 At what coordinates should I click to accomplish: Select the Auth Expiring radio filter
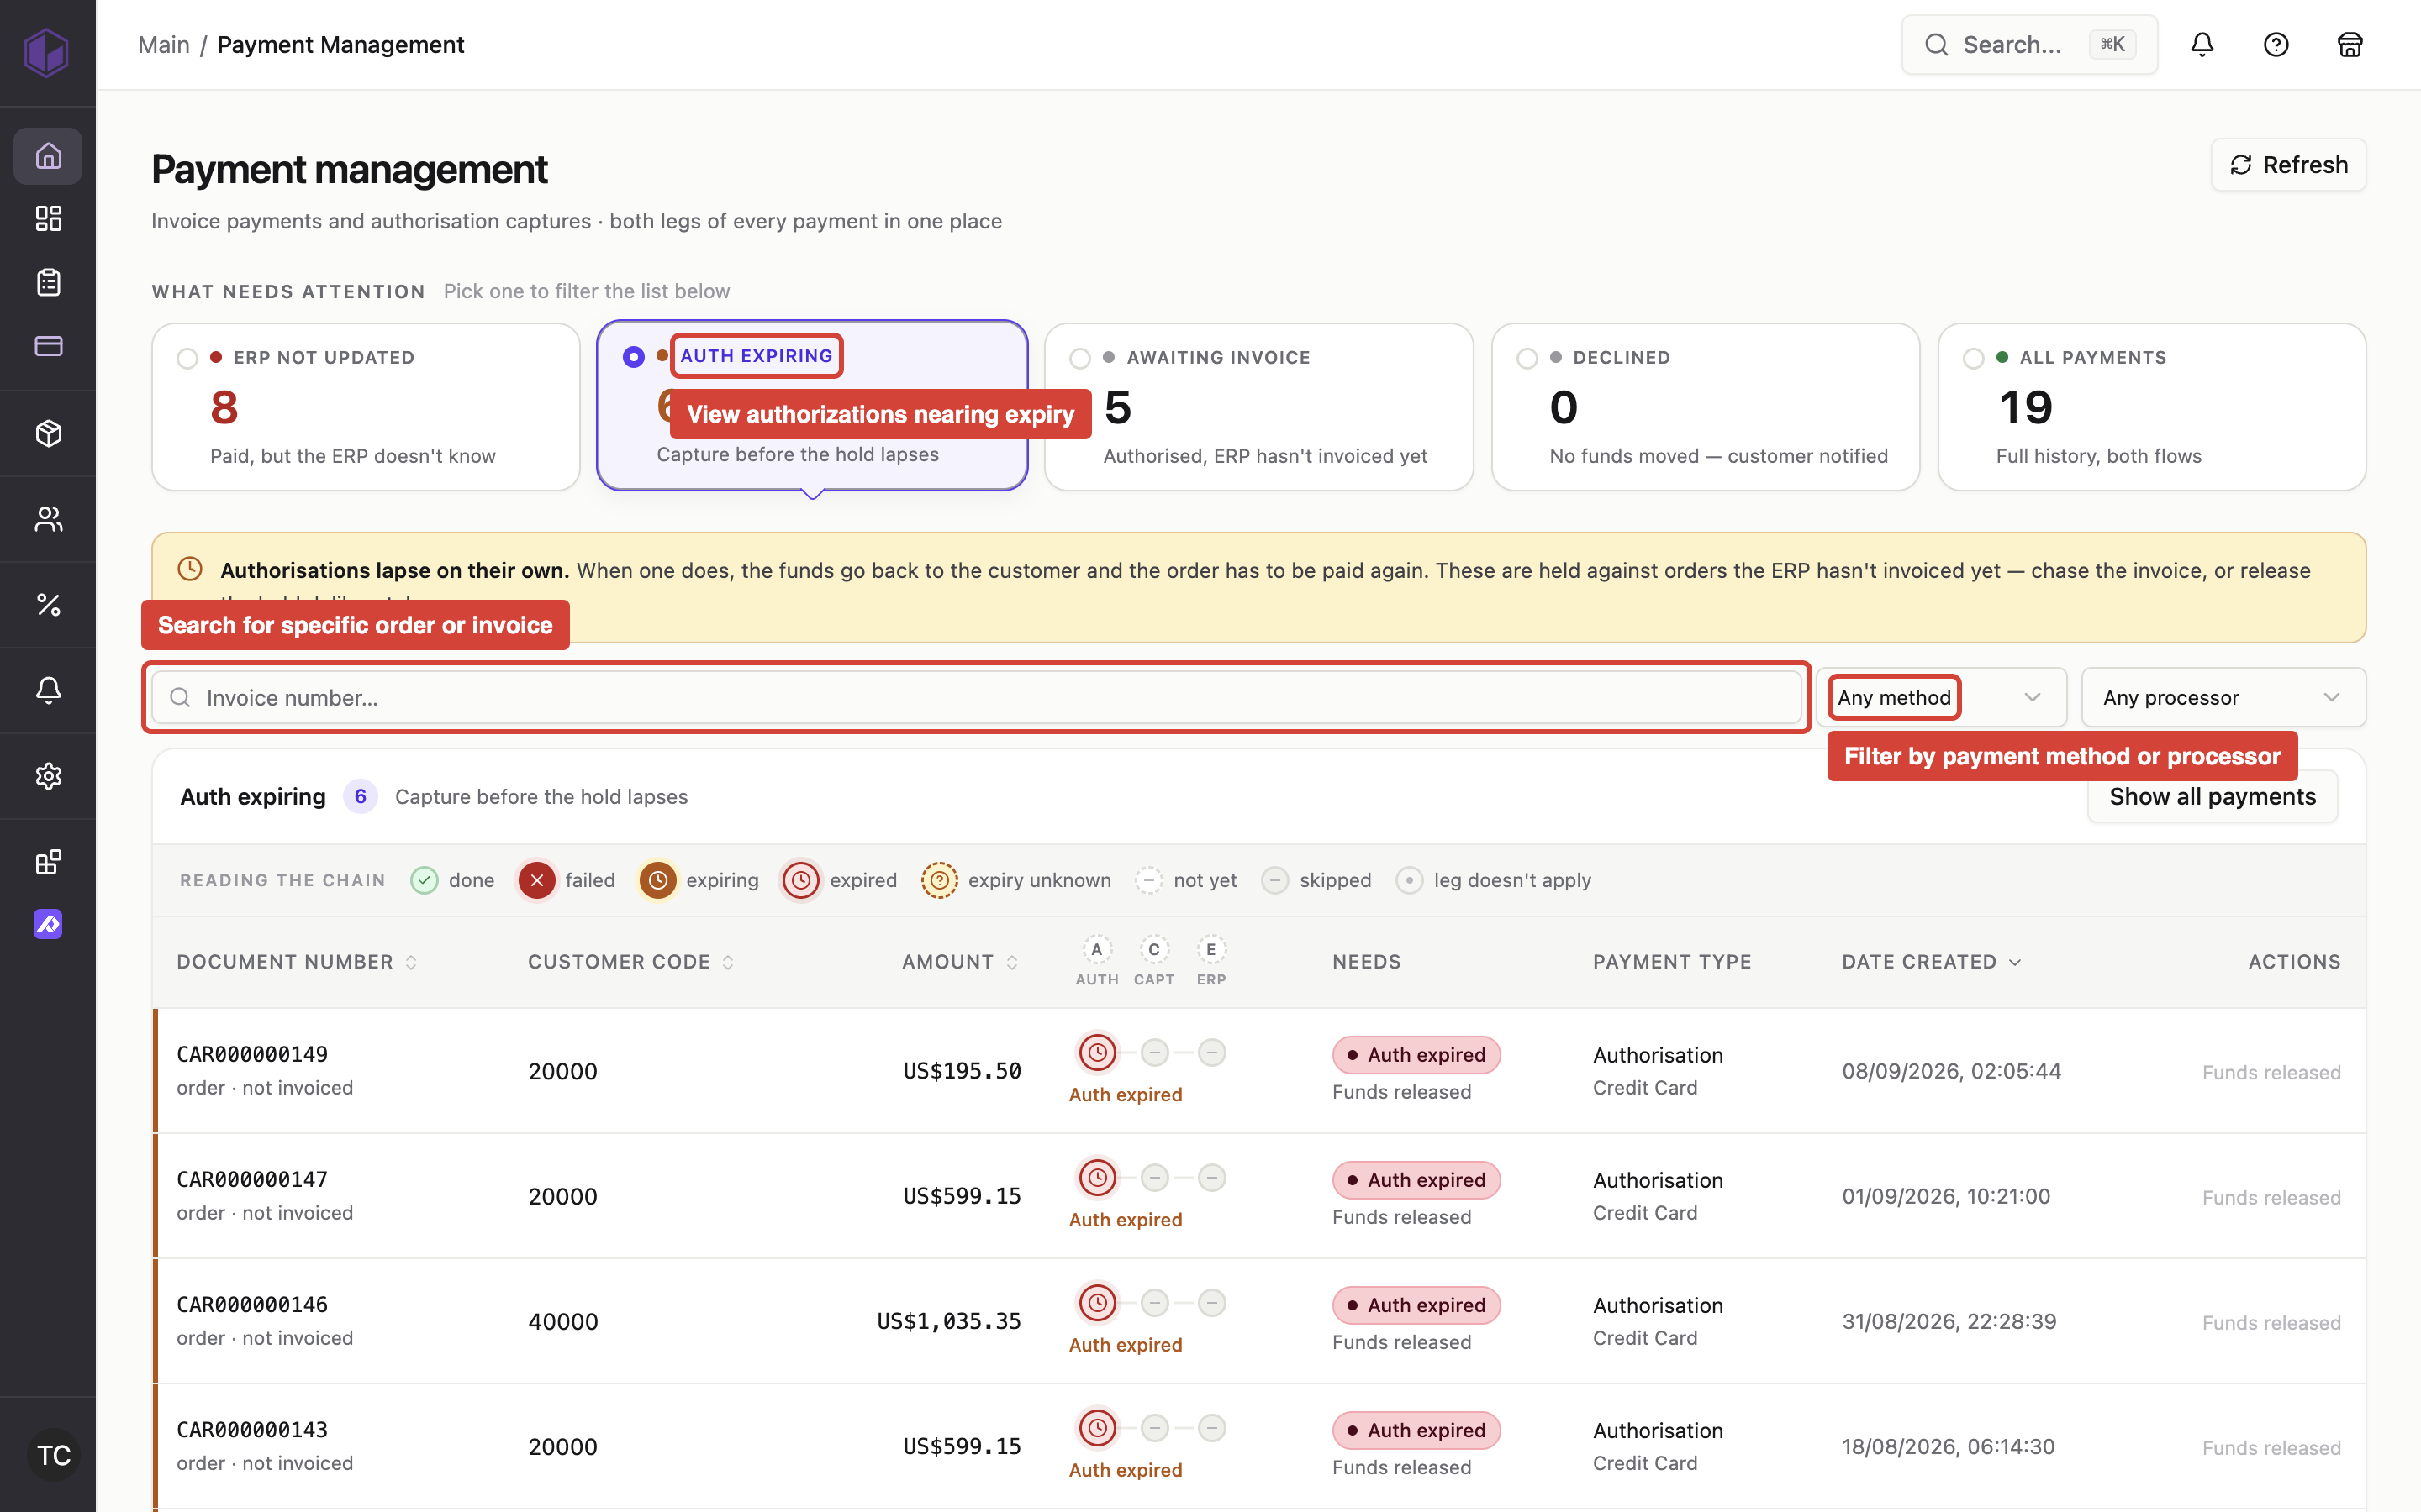click(633, 357)
